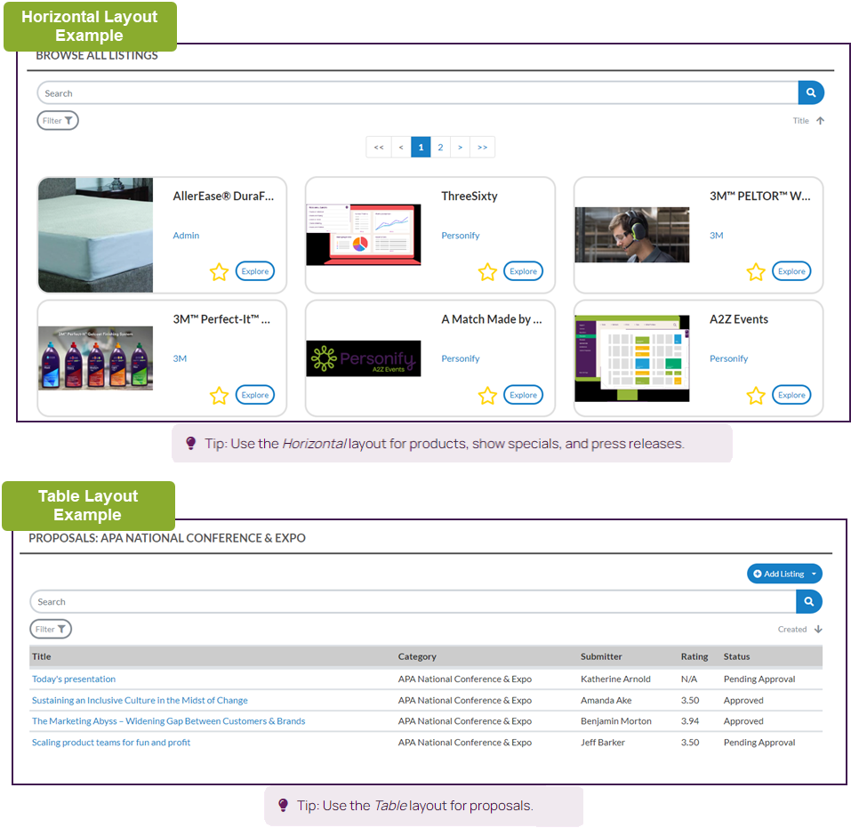Star the 3M Perfect-It listing
The height and width of the screenshot is (828, 851).
pos(220,395)
